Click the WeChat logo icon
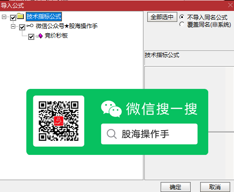The image size is (234, 192). pyautogui.click(x=112, y=109)
